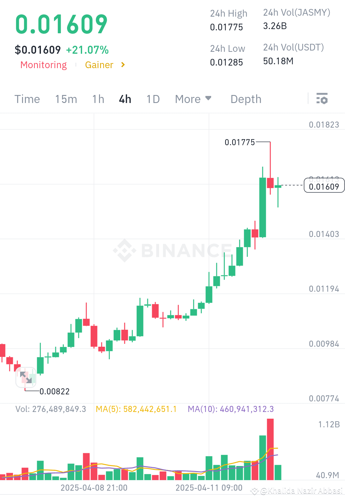Switch to the 1D timeframe tab
Image resolution: width=345 pixels, height=498 pixels.
(x=153, y=99)
